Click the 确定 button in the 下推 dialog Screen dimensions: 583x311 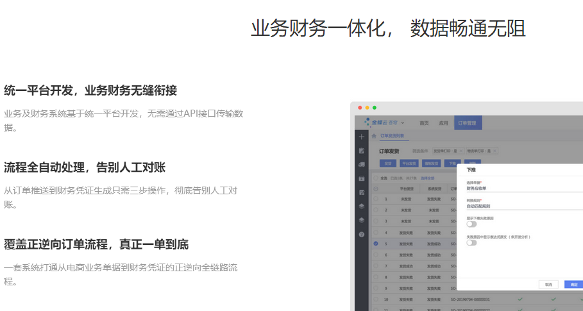pos(573,284)
